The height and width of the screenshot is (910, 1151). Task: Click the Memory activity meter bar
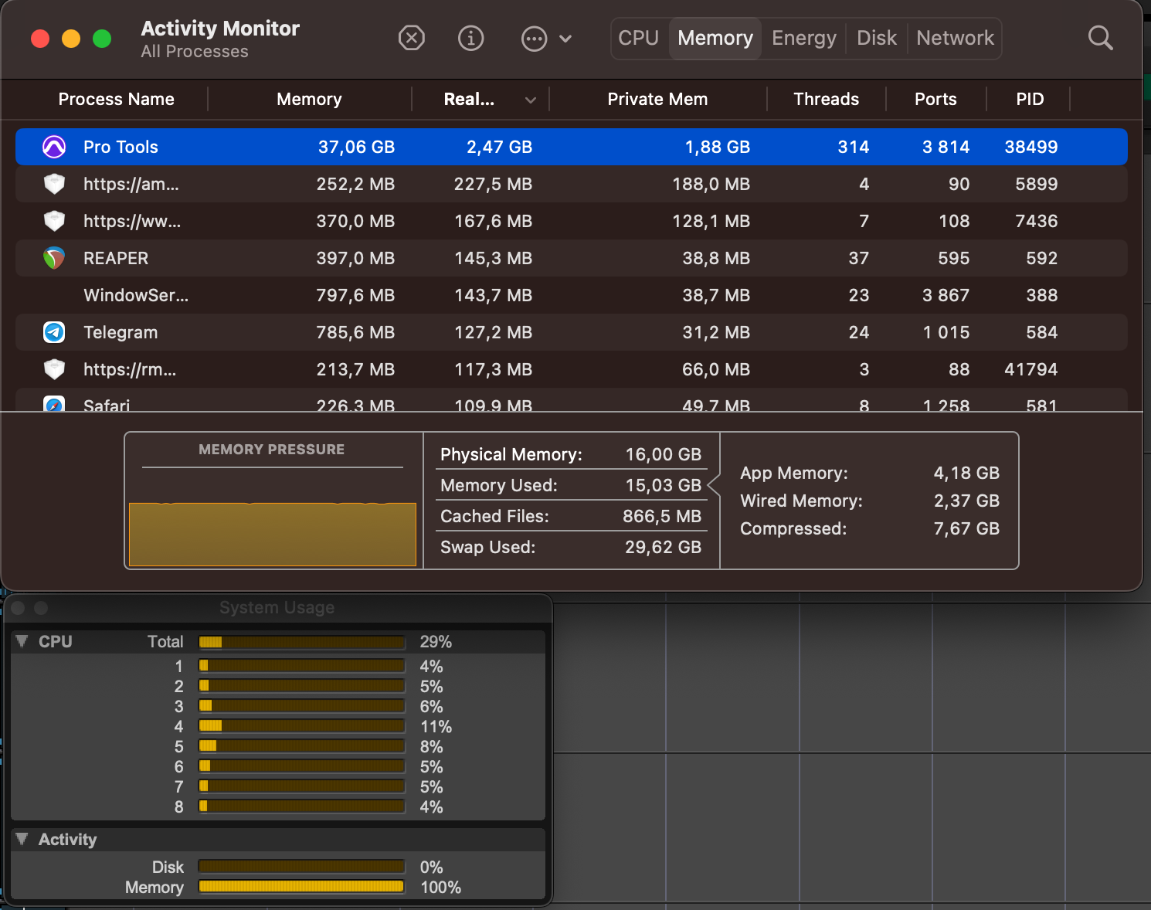point(301,886)
